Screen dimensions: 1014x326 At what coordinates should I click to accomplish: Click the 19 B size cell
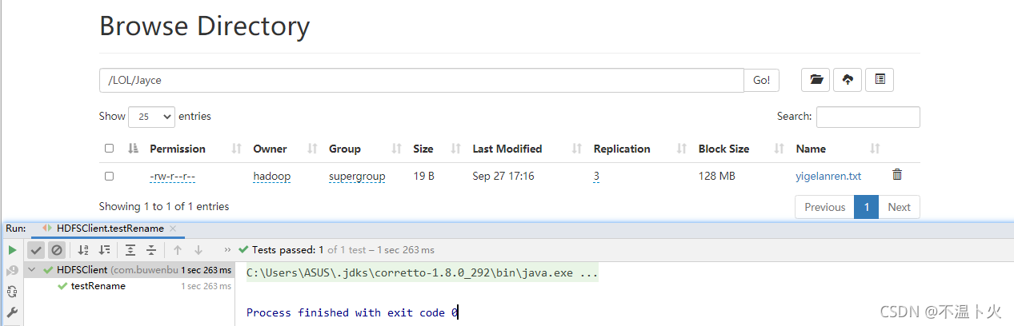coord(423,176)
